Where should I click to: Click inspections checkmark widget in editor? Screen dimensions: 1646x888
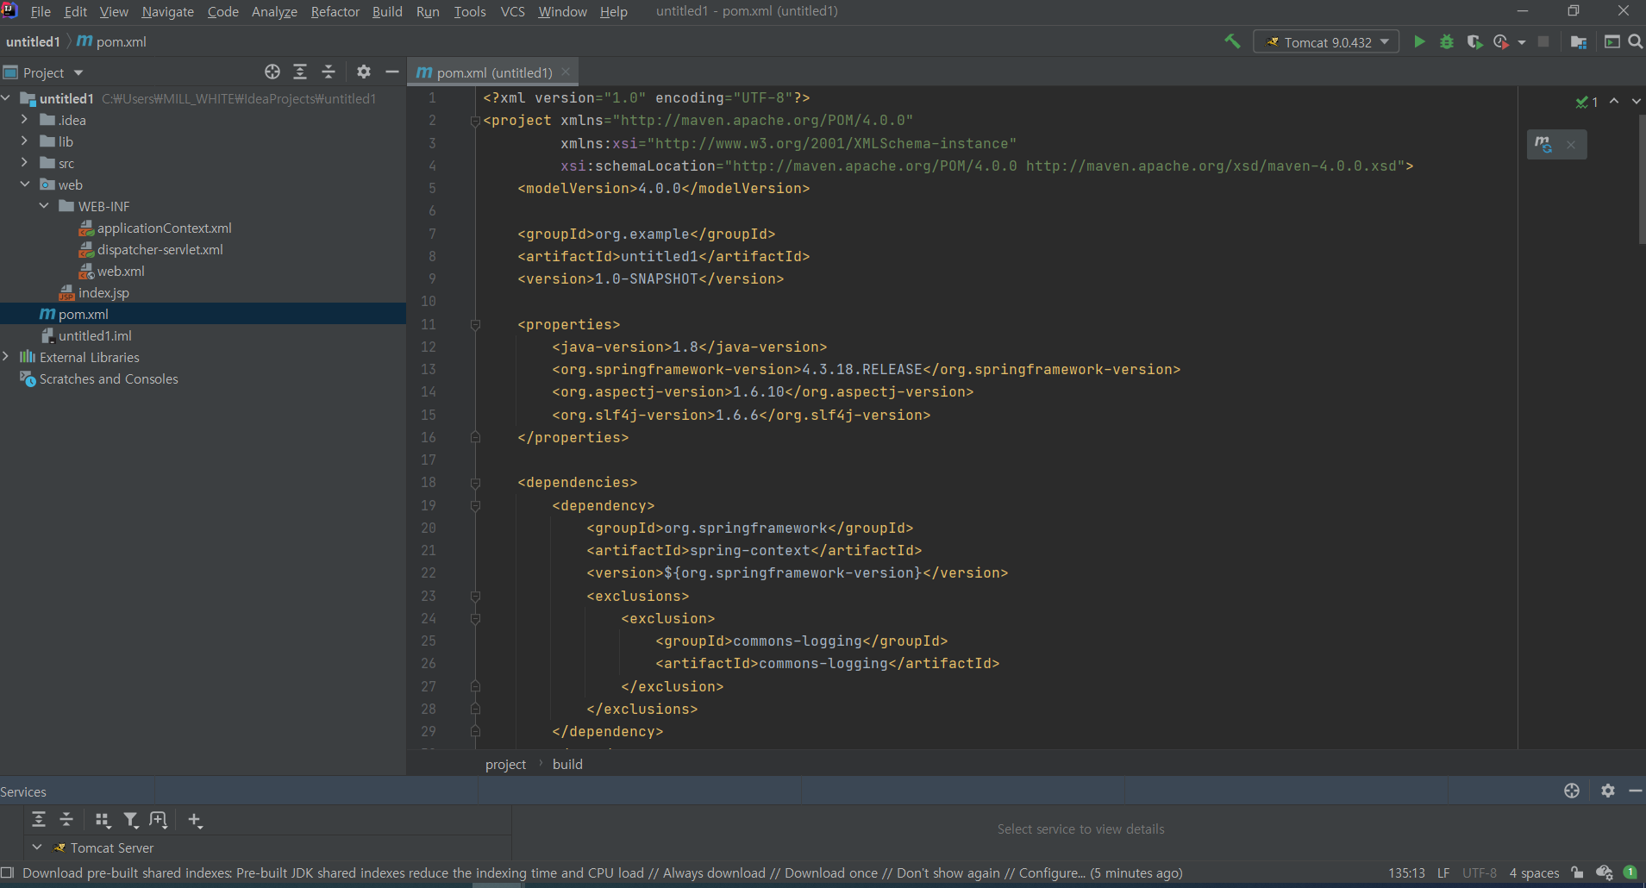(x=1587, y=102)
